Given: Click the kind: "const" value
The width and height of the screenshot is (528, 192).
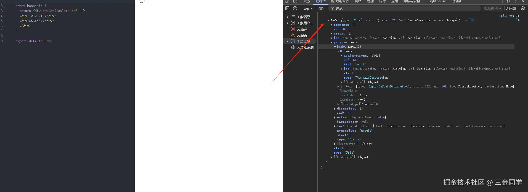Looking at the screenshot, I should coord(360,64).
